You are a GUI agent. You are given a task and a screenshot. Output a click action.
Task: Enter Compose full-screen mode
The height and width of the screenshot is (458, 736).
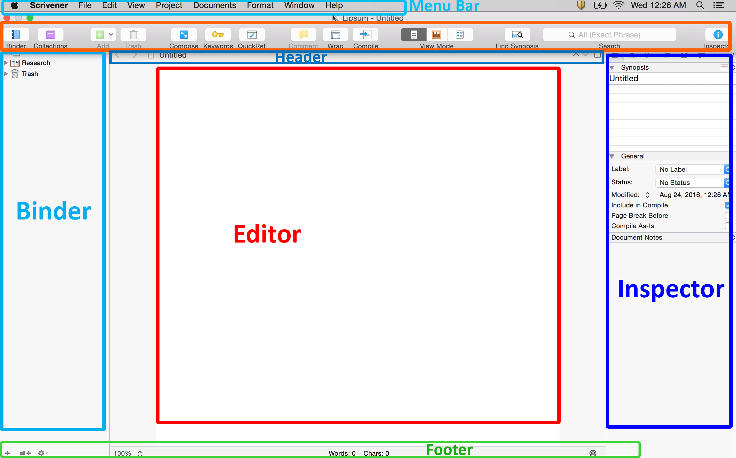point(184,35)
